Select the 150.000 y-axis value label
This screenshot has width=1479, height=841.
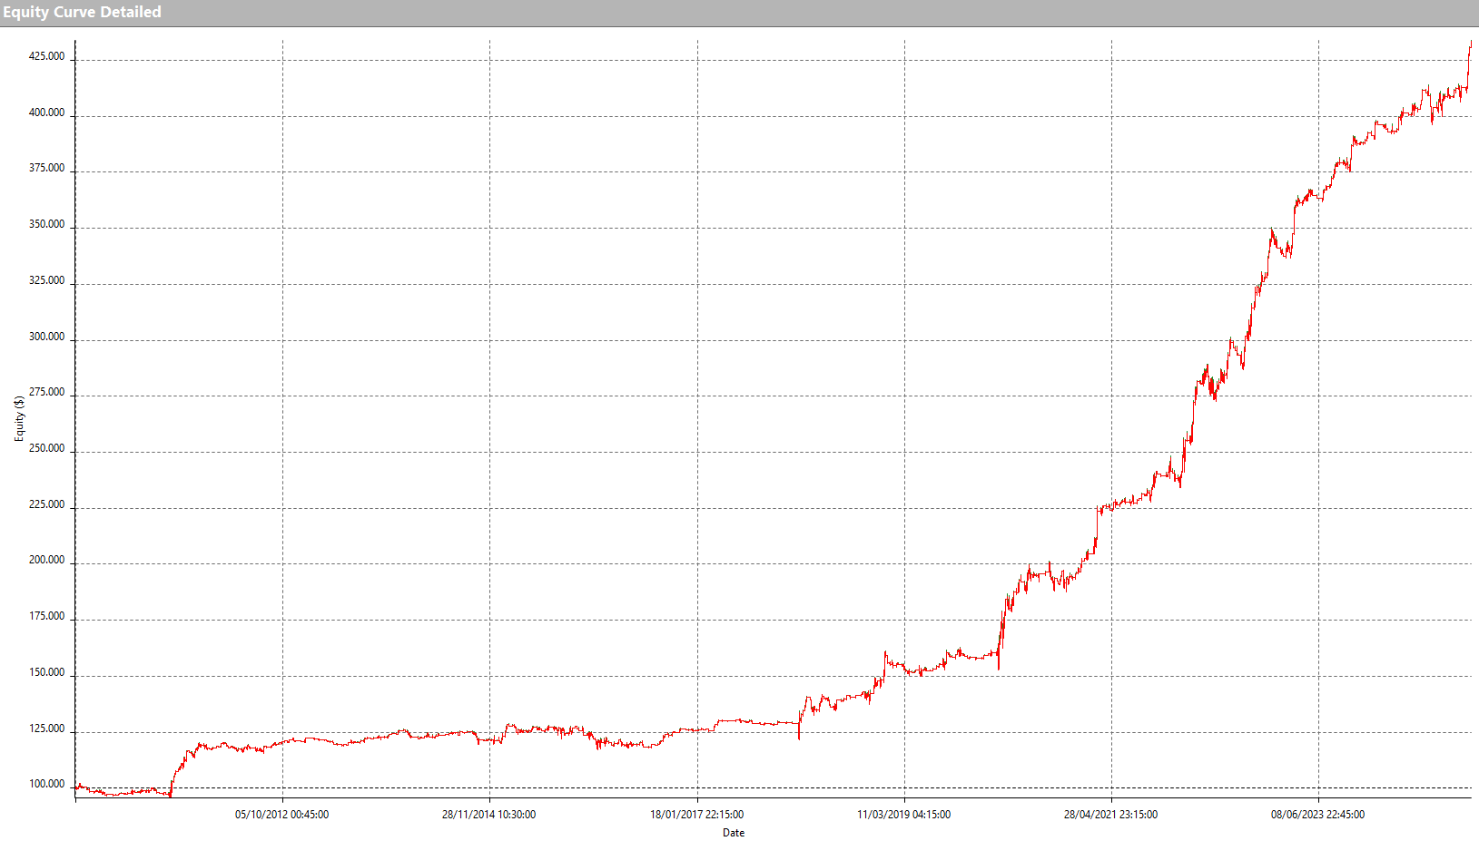coord(47,672)
